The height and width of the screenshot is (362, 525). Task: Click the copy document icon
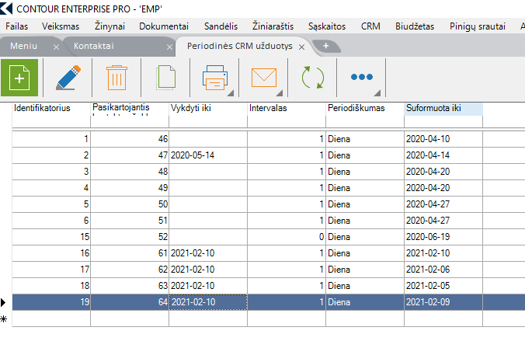pos(165,78)
